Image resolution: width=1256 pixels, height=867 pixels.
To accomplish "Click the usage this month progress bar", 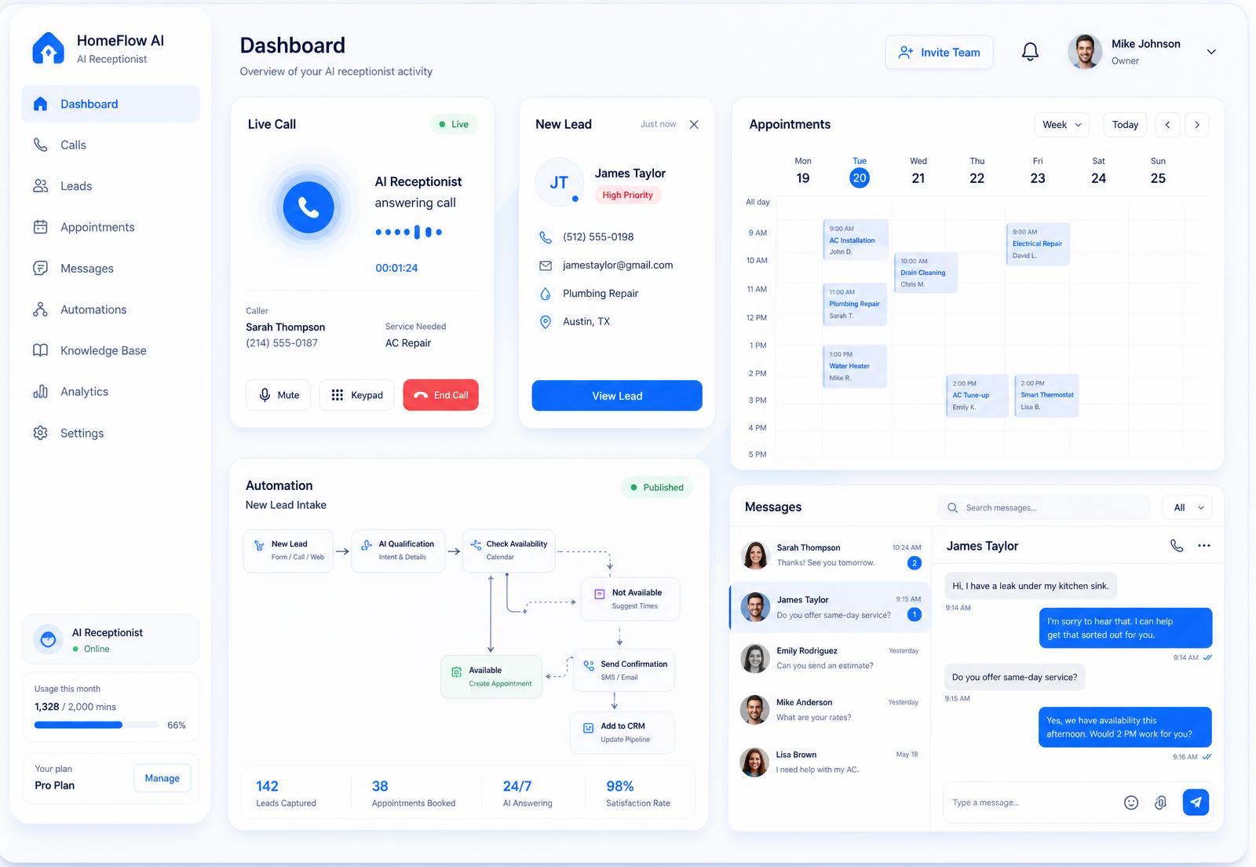I will (x=97, y=725).
